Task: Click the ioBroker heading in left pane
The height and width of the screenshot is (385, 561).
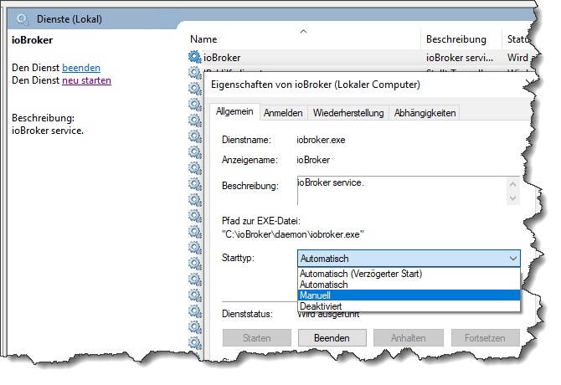Action: (32, 40)
